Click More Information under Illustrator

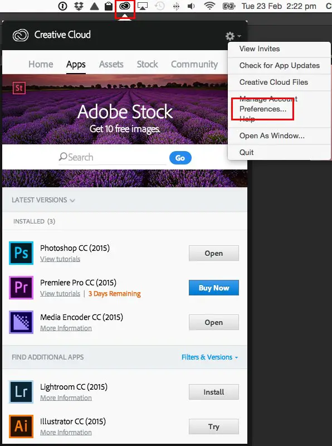[x=66, y=433]
